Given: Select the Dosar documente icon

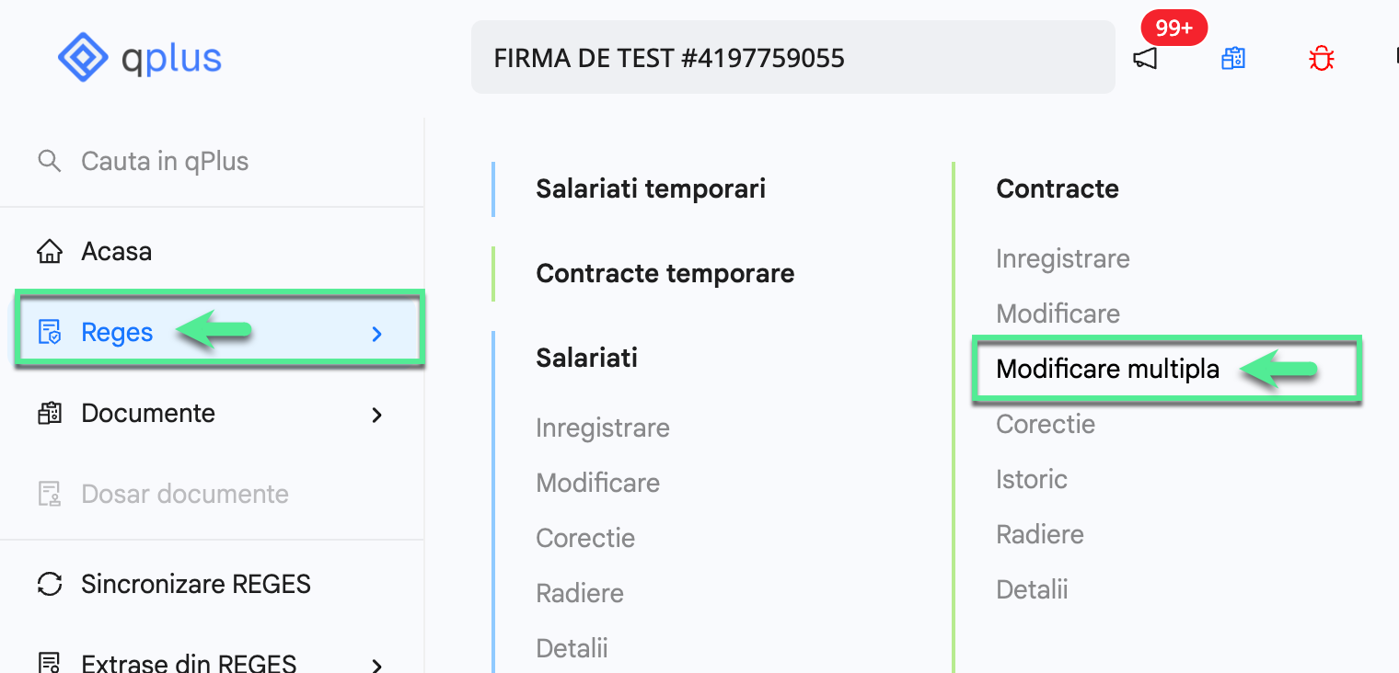Looking at the screenshot, I should pos(50,494).
